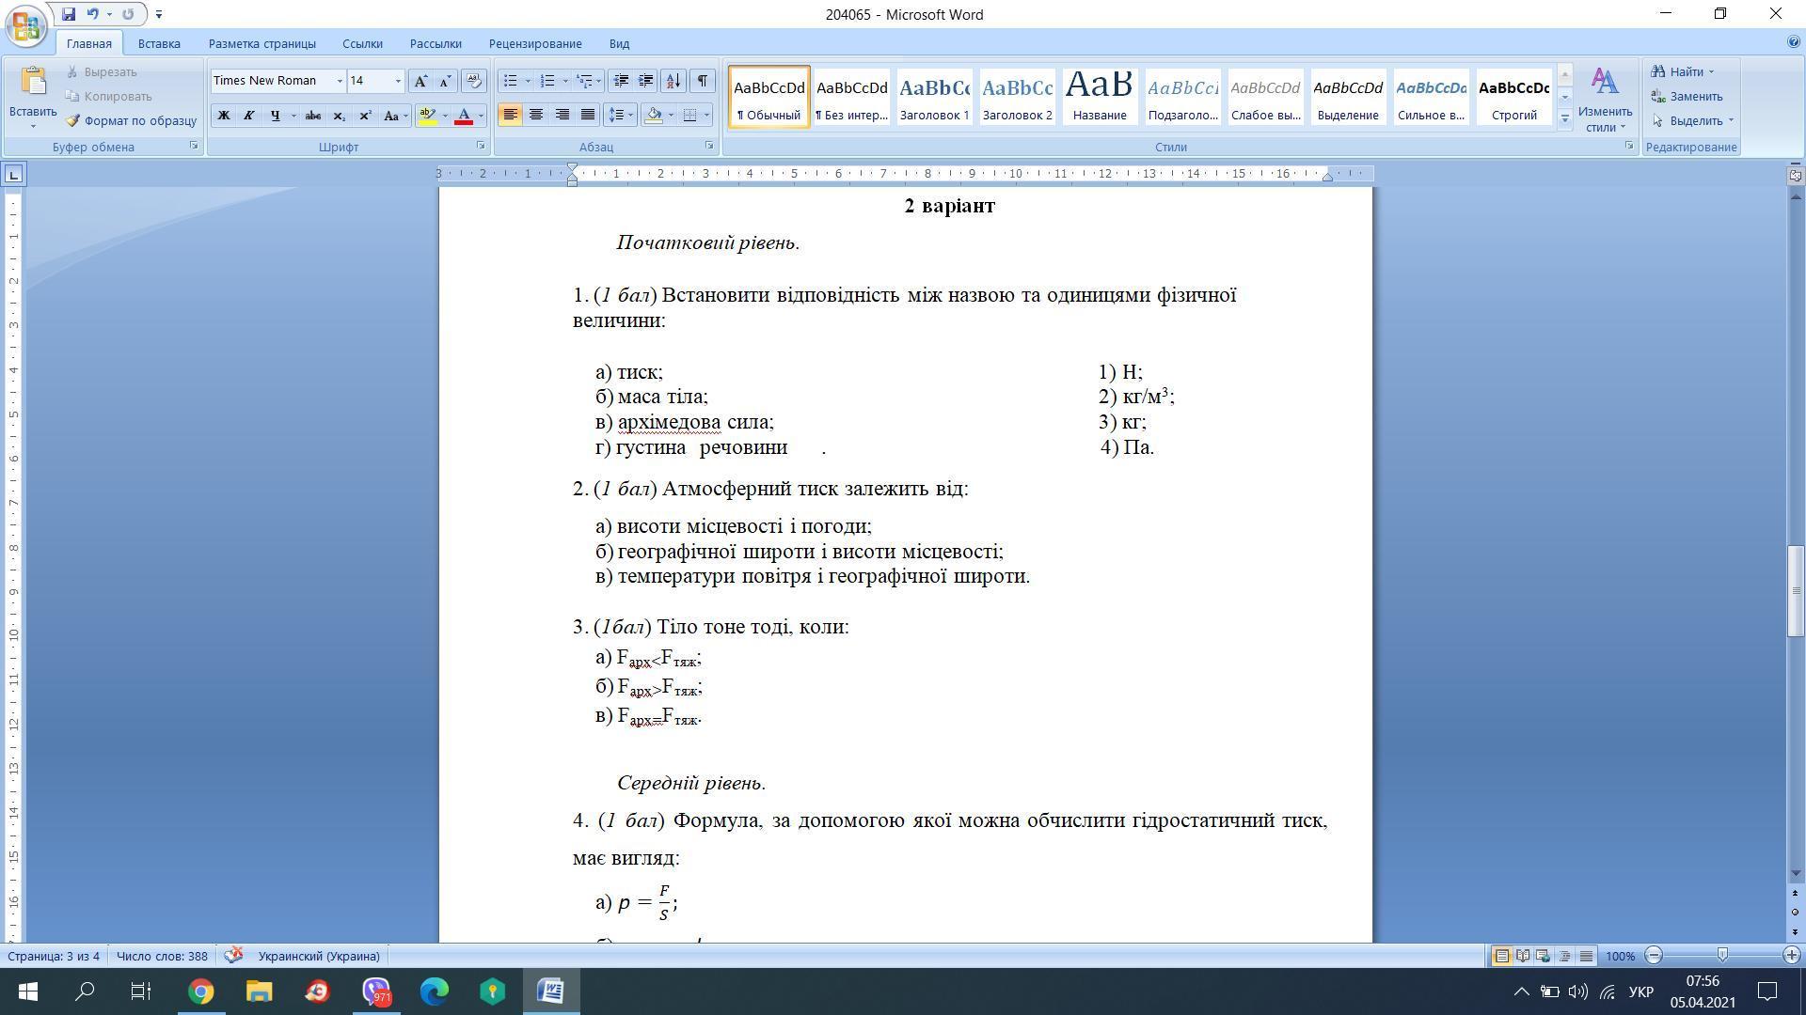Screen dimensions: 1806x1015
Task: Click the Strikethrough icon
Action: (x=313, y=116)
